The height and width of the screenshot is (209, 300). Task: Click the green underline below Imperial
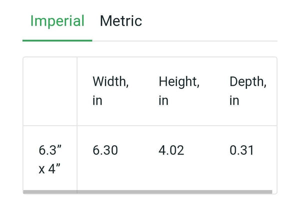click(57, 41)
